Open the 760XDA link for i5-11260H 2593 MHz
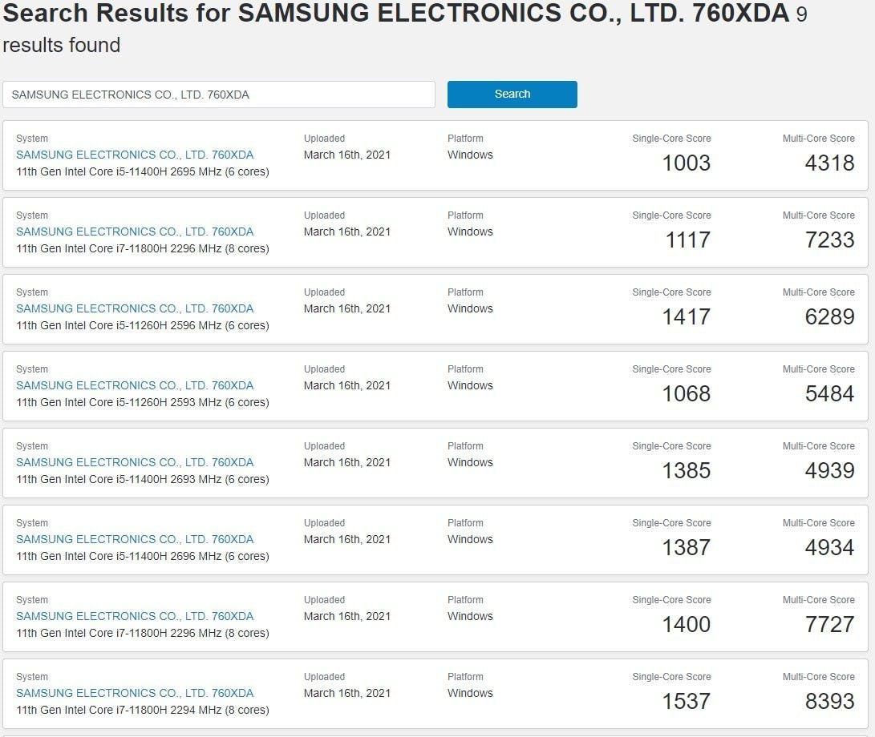This screenshot has height=737, width=875. [135, 385]
